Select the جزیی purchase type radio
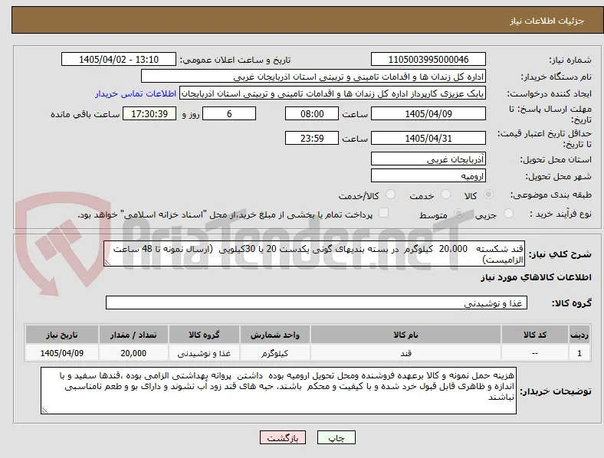604x458 pixels. [508, 214]
